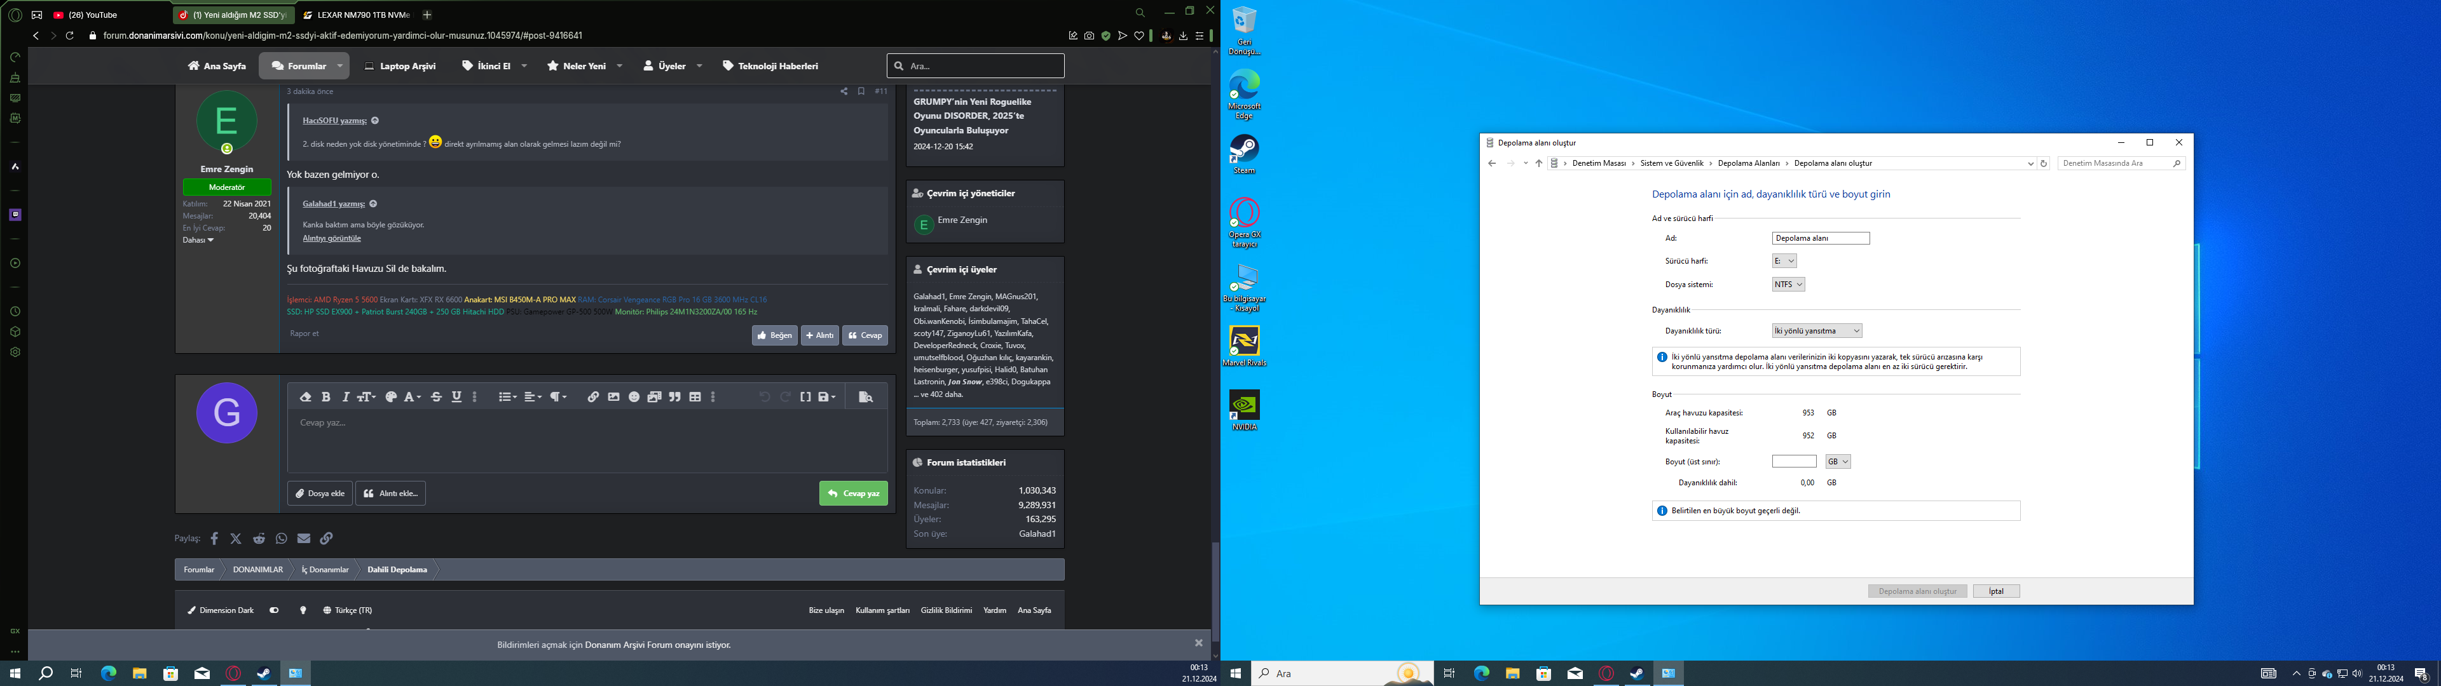Toggle italic formatting in reply editor
Image resolution: width=2441 pixels, height=686 pixels.
click(346, 397)
